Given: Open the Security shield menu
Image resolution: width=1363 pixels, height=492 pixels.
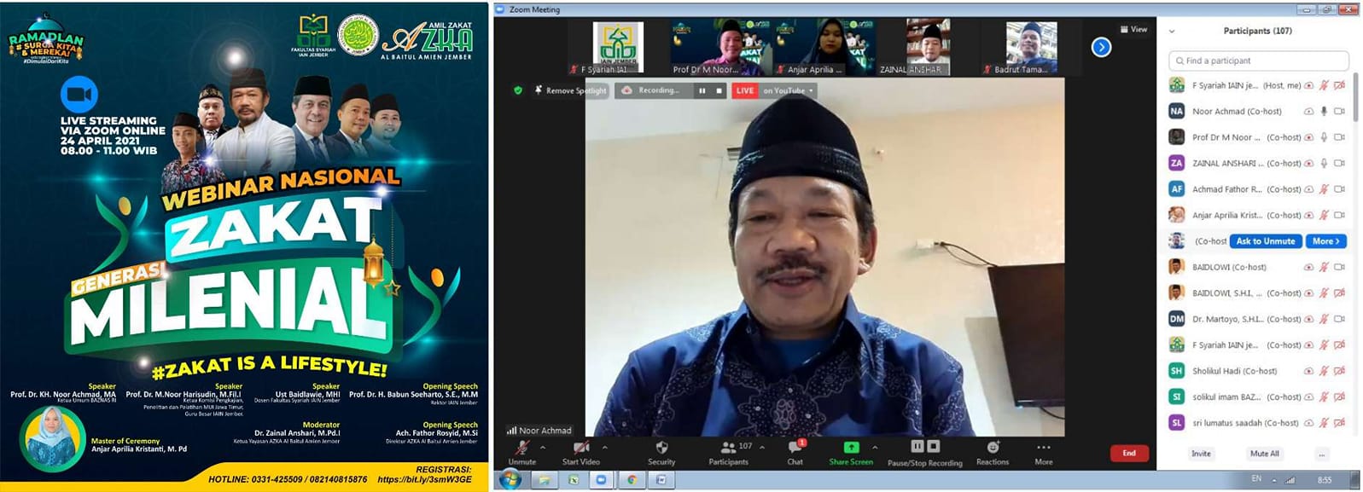Looking at the screenshot, I should click(661, 448).
